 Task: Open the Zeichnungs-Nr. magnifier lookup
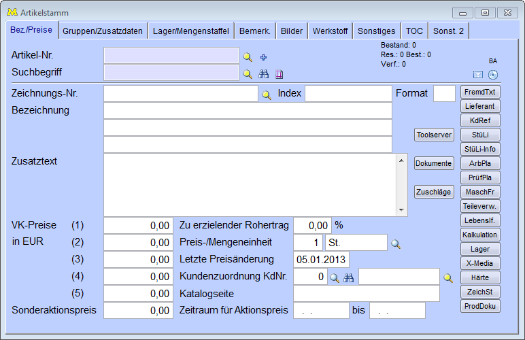click(267, 95)
